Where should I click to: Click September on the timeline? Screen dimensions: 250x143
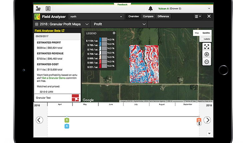coord(188,104)
